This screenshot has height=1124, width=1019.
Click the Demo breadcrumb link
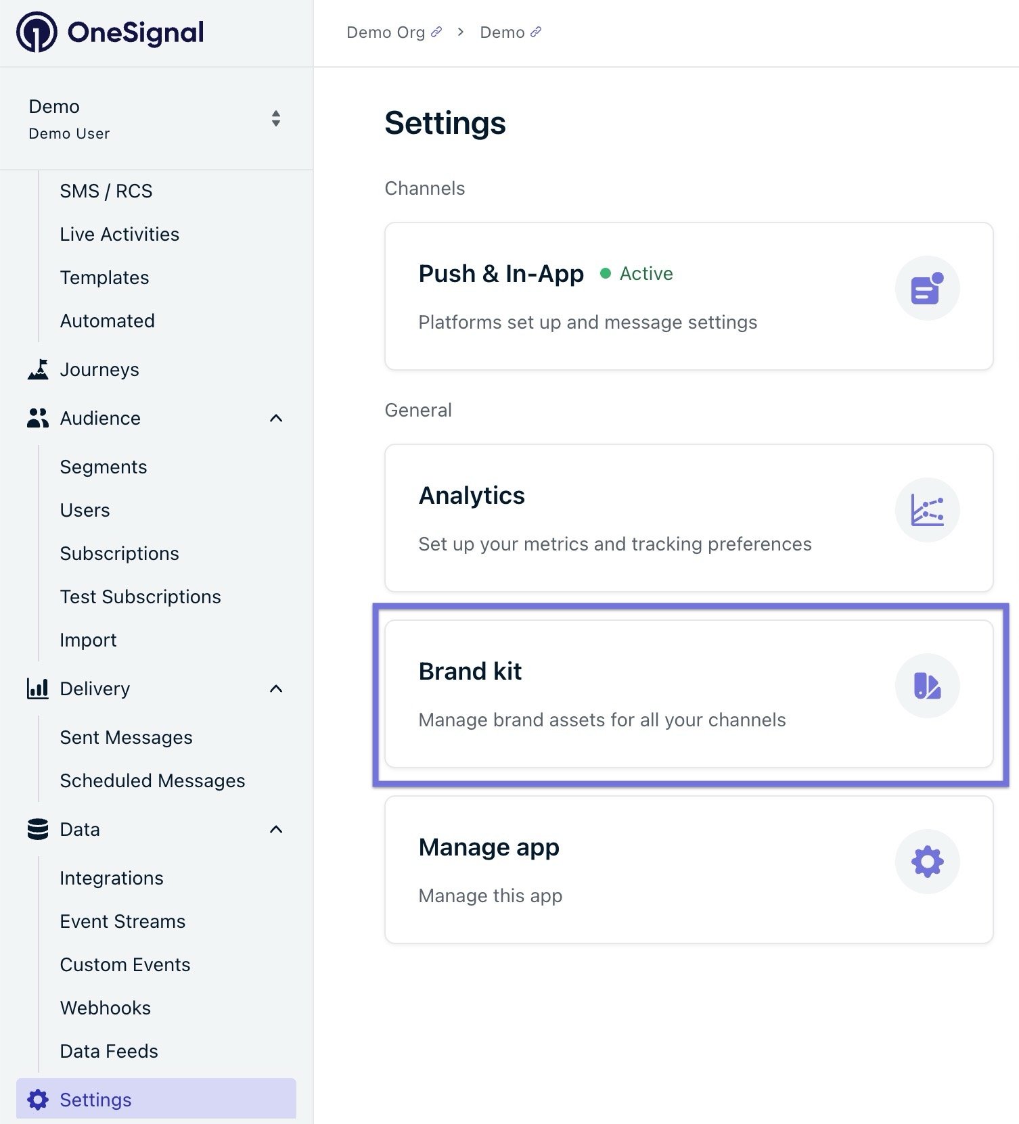pos(502,32)
